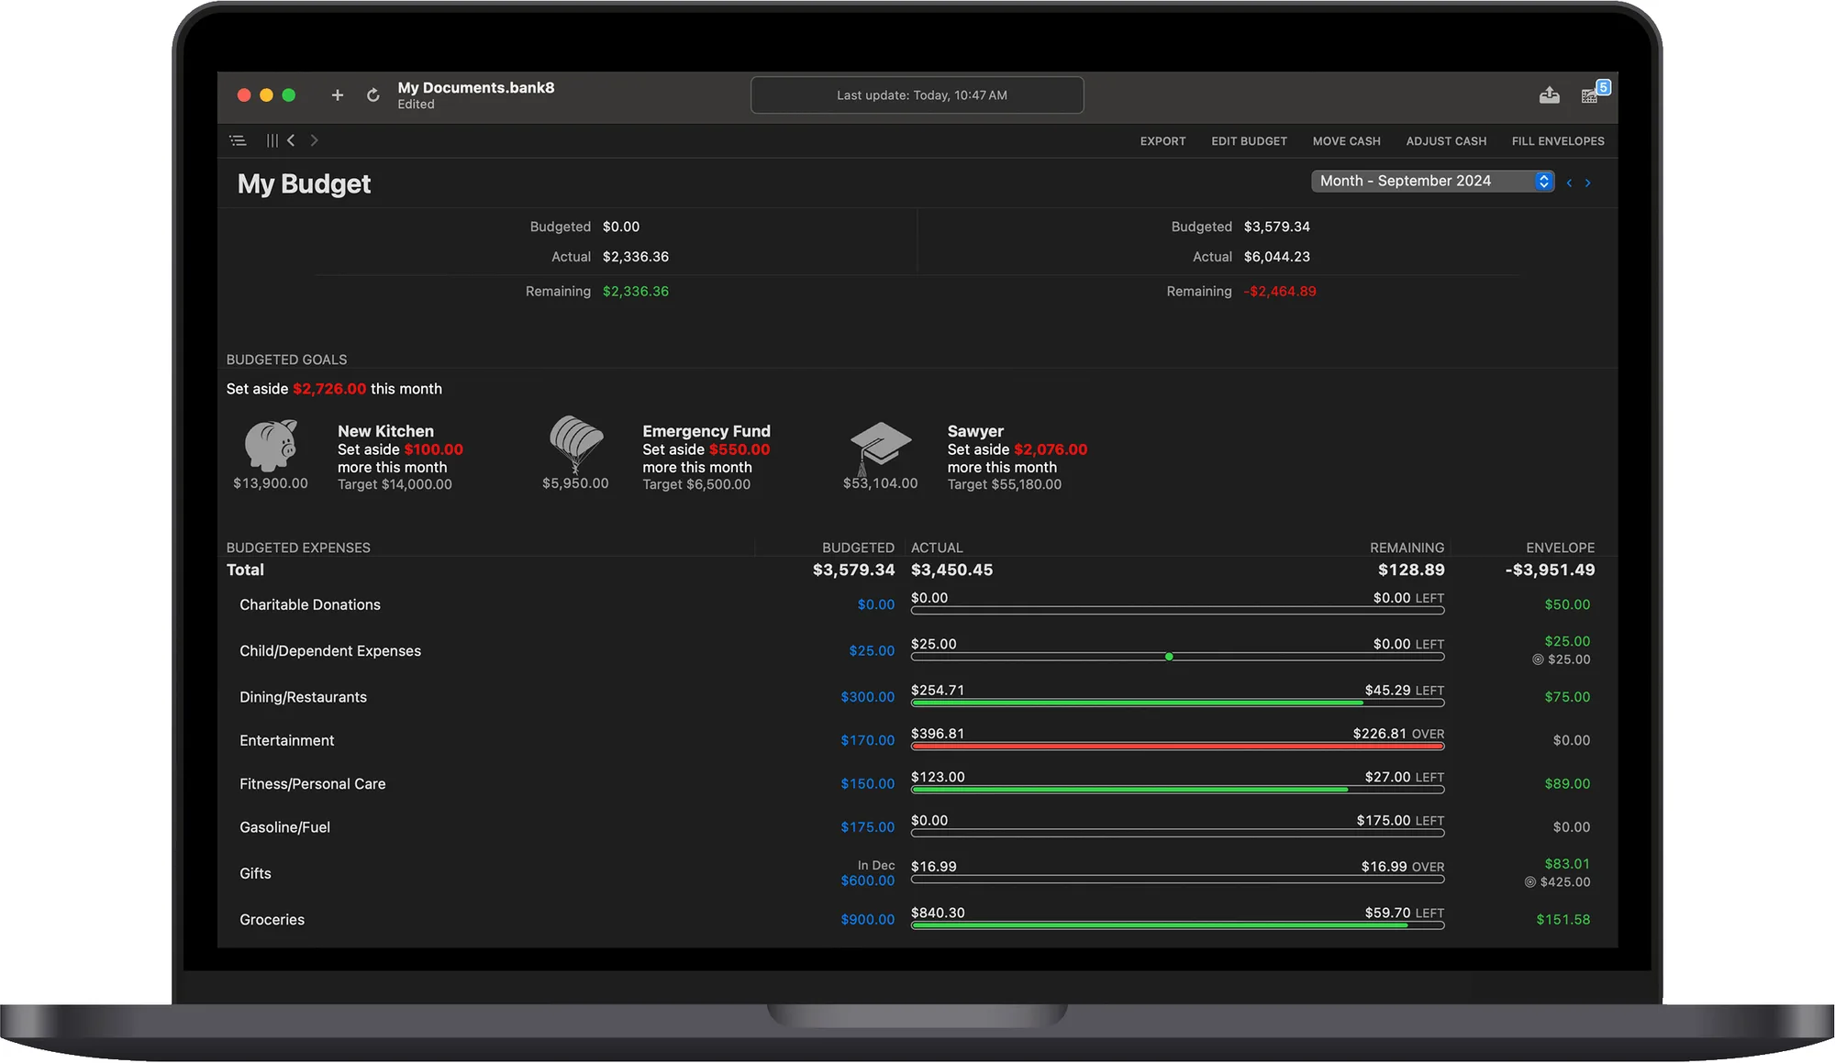
Task: Click EXPORT in the toolbar
Action: pyautogui.click(x=1162, y=141)
